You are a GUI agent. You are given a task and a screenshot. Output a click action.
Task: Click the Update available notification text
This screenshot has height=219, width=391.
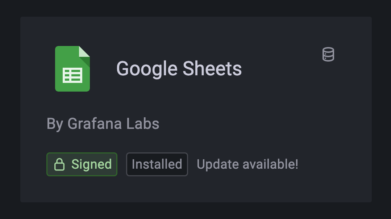coord(247,164)
